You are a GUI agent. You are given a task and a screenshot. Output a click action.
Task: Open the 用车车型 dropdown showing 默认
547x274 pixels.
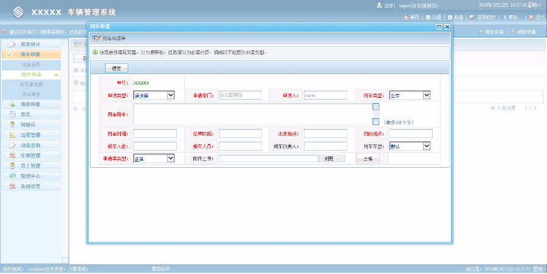point(410,146)
